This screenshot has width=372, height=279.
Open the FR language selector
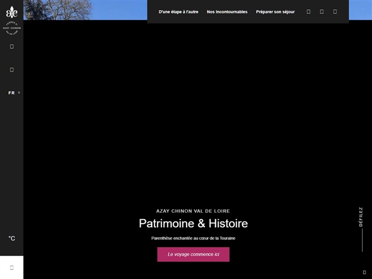point(13,93)
